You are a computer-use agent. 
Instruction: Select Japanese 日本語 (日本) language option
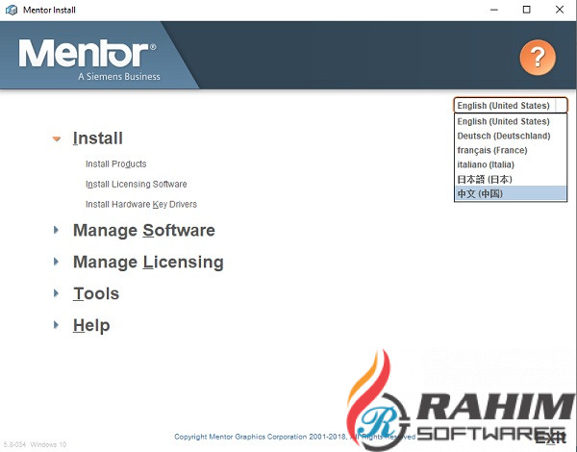click(x=511, y=179)
